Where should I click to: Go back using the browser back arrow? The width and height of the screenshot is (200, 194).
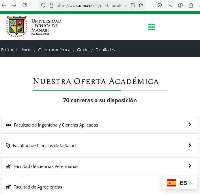(4, 5)
